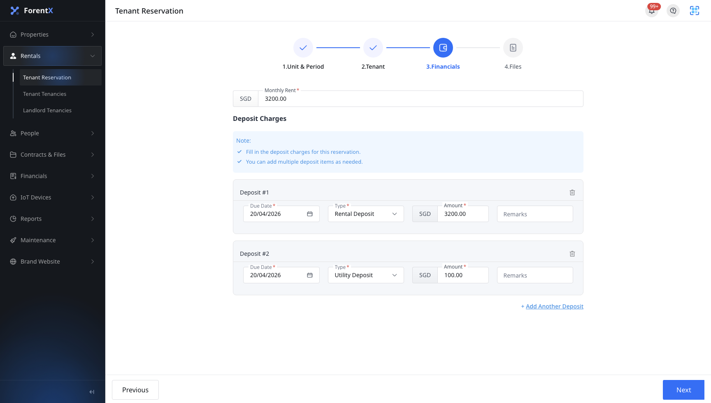Open calendar for Deposit #1 due date
This screenshot has height=403, width=711.
pos(310,214)
